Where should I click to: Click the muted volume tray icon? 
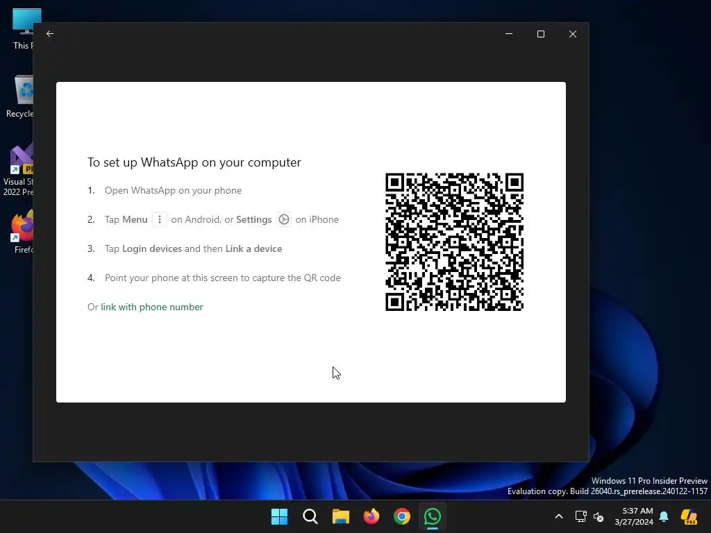point(599,516)
